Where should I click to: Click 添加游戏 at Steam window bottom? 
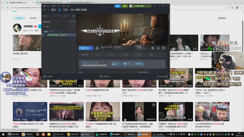coord(48,77)
